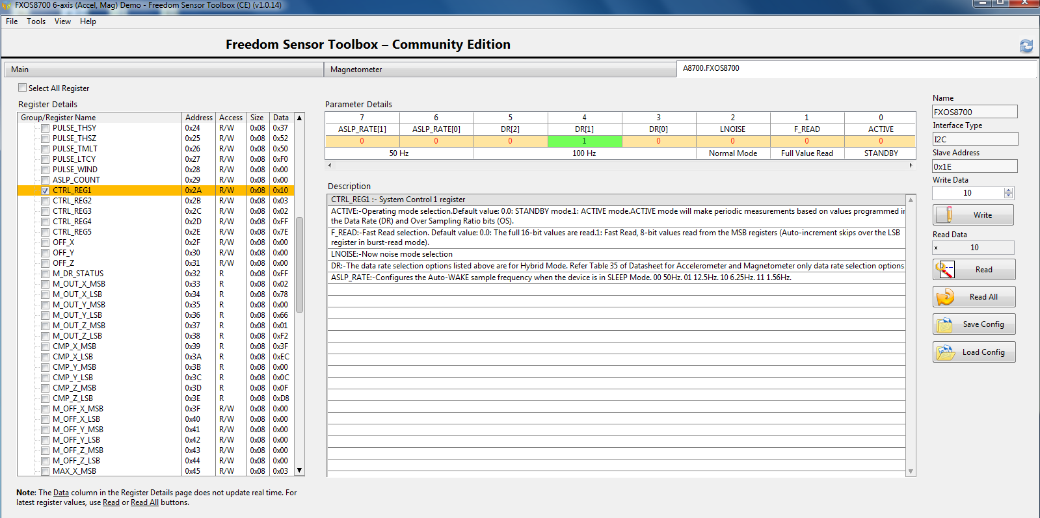Follow the 'Read' link in the note
Screen dimensions: 1040x518
[x=111, y=502]
